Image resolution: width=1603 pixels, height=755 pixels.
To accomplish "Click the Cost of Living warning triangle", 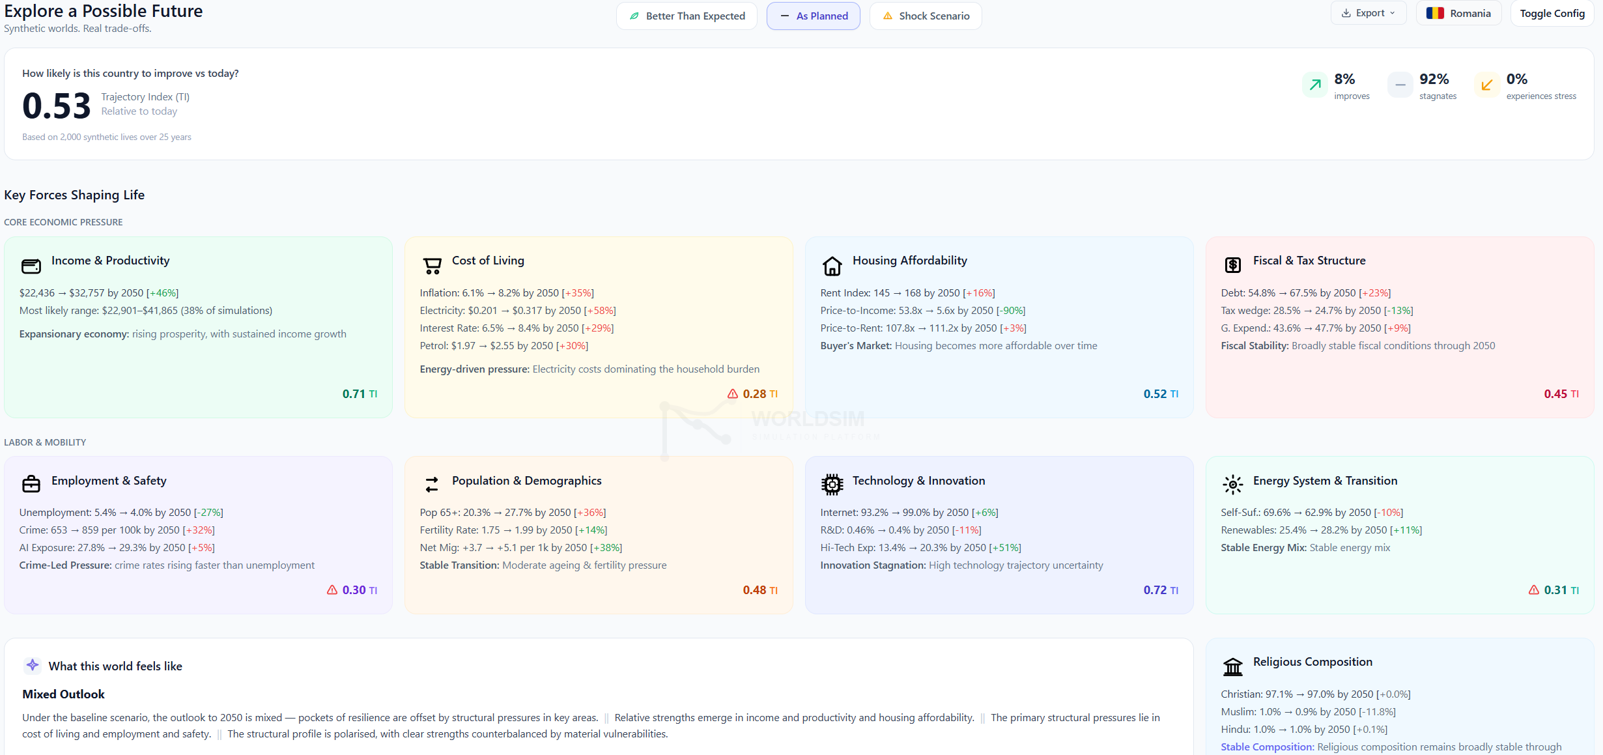I will [733, 394].
